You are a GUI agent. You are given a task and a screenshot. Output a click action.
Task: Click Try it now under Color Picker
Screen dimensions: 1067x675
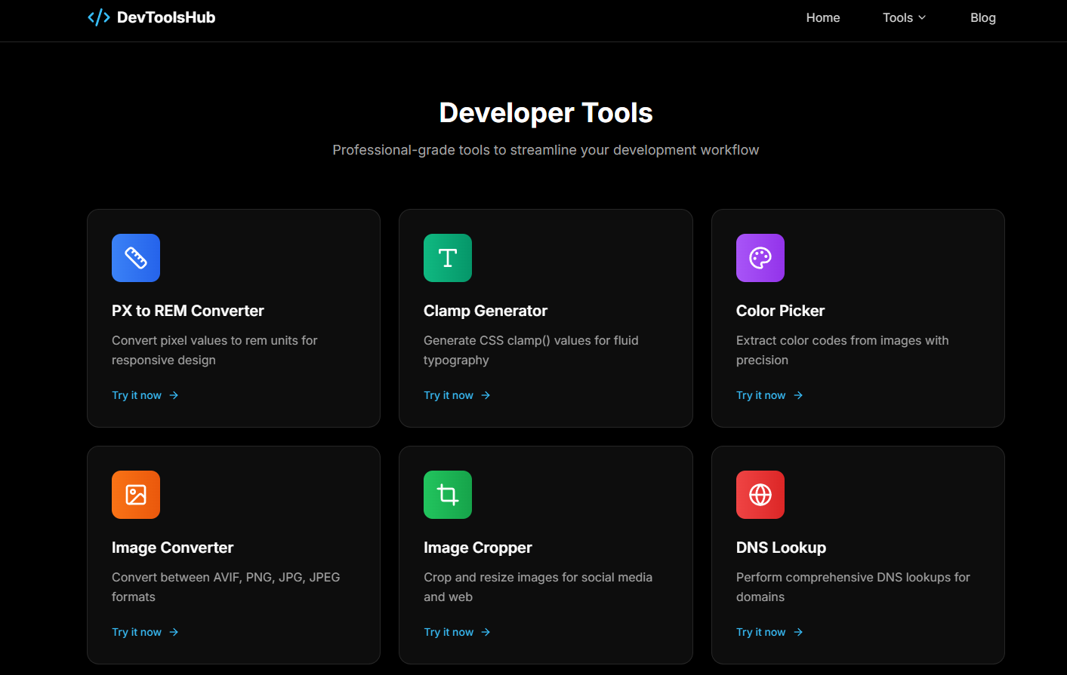[769, 395]
